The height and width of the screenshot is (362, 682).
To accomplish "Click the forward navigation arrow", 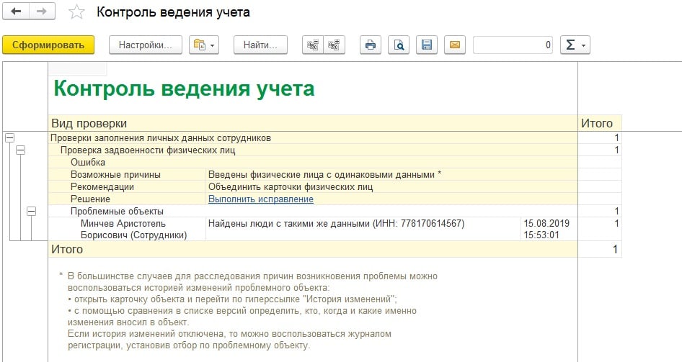I will (42, 12).
